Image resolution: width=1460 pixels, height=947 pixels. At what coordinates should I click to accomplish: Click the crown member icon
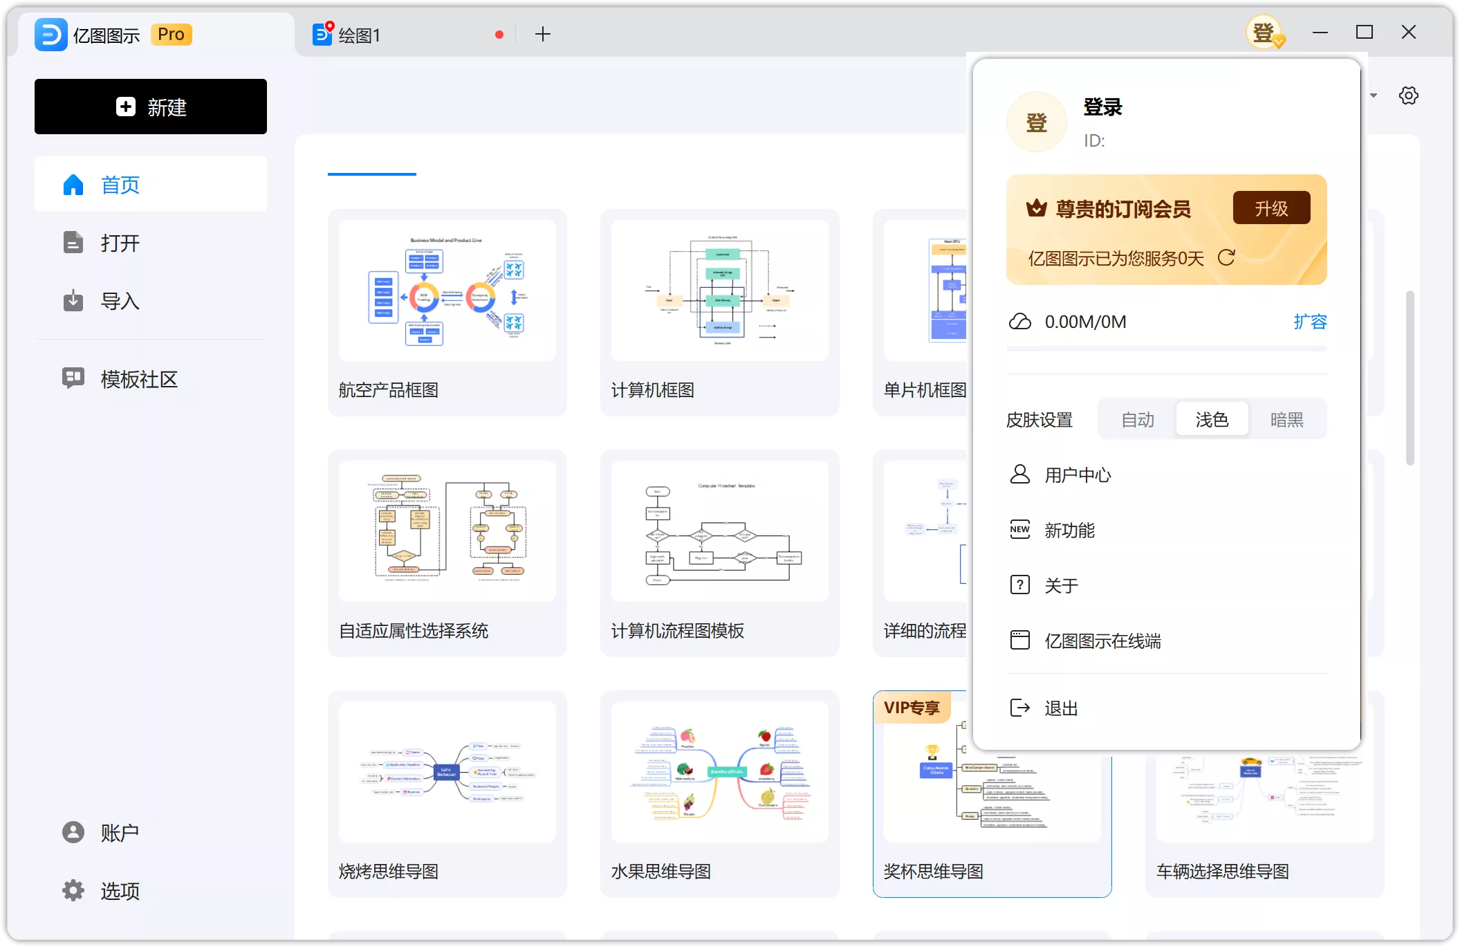tap(1036, 208)
